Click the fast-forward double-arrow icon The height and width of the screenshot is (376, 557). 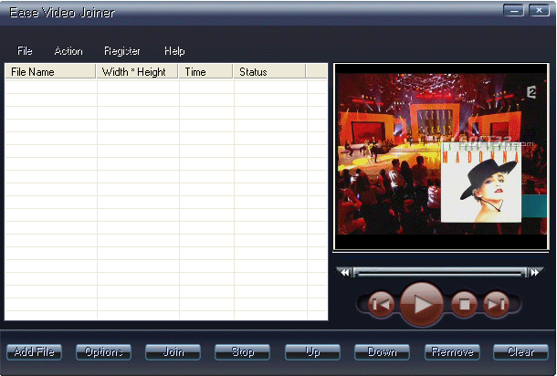(x=534, y=272)
